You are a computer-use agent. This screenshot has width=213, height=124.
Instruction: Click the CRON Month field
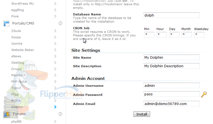186,35
